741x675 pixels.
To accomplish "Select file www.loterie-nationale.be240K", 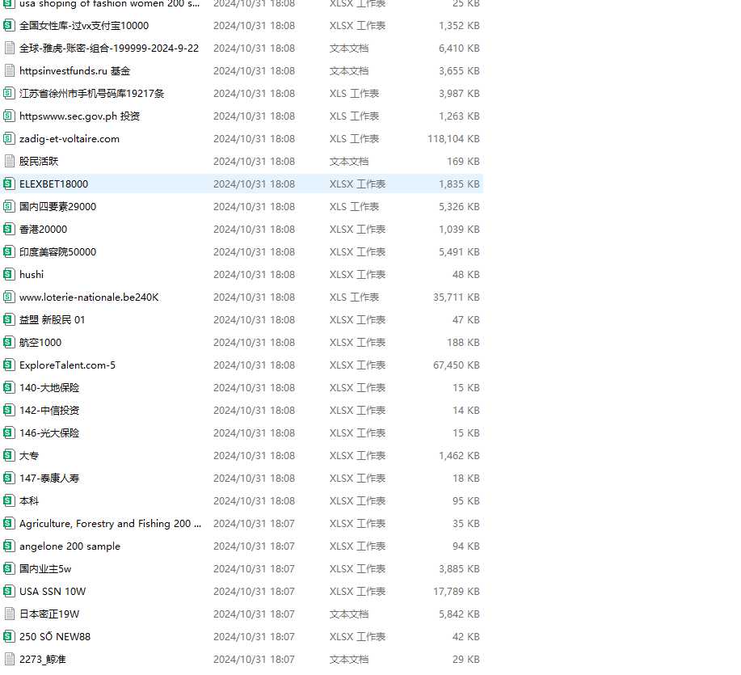I will (x=89, y=297).
